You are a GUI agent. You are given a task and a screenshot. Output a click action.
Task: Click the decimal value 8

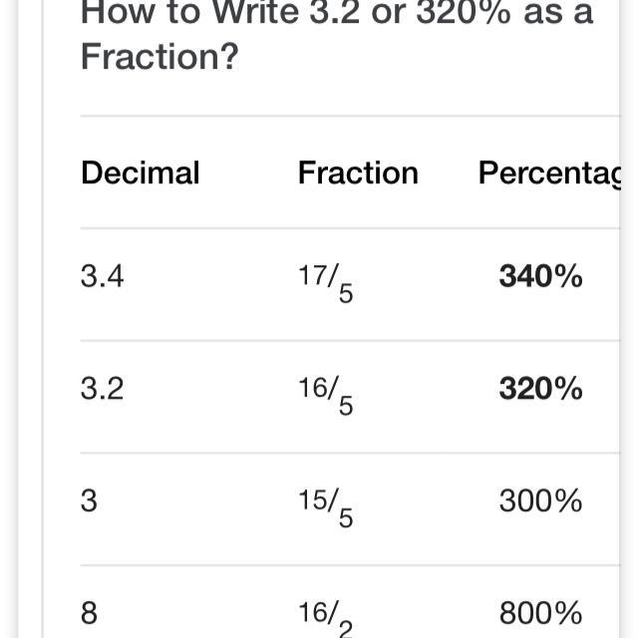[89, 613]
